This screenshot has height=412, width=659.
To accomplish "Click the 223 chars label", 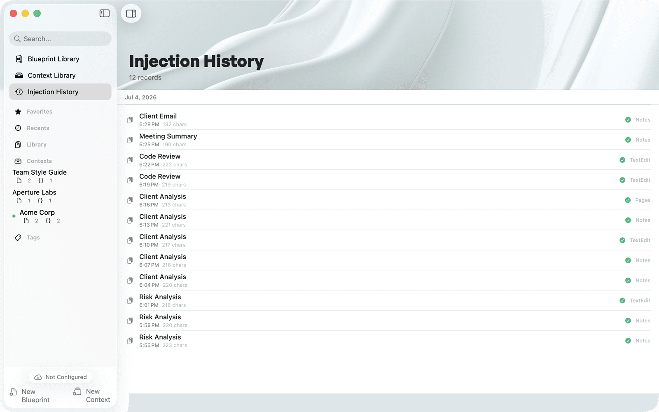I will click(175, 345).
